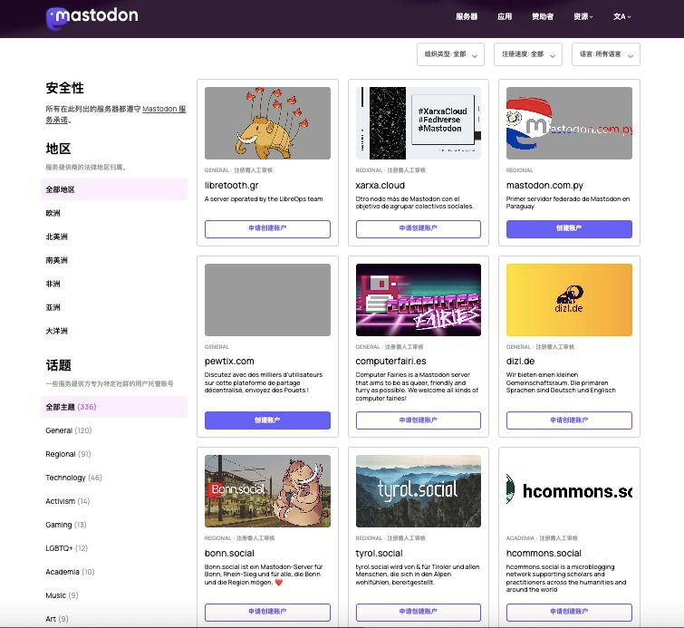This screenshot has height=628, width=684.
Task: Select 全部地区 region filter
Action: (x=114, y=189)
